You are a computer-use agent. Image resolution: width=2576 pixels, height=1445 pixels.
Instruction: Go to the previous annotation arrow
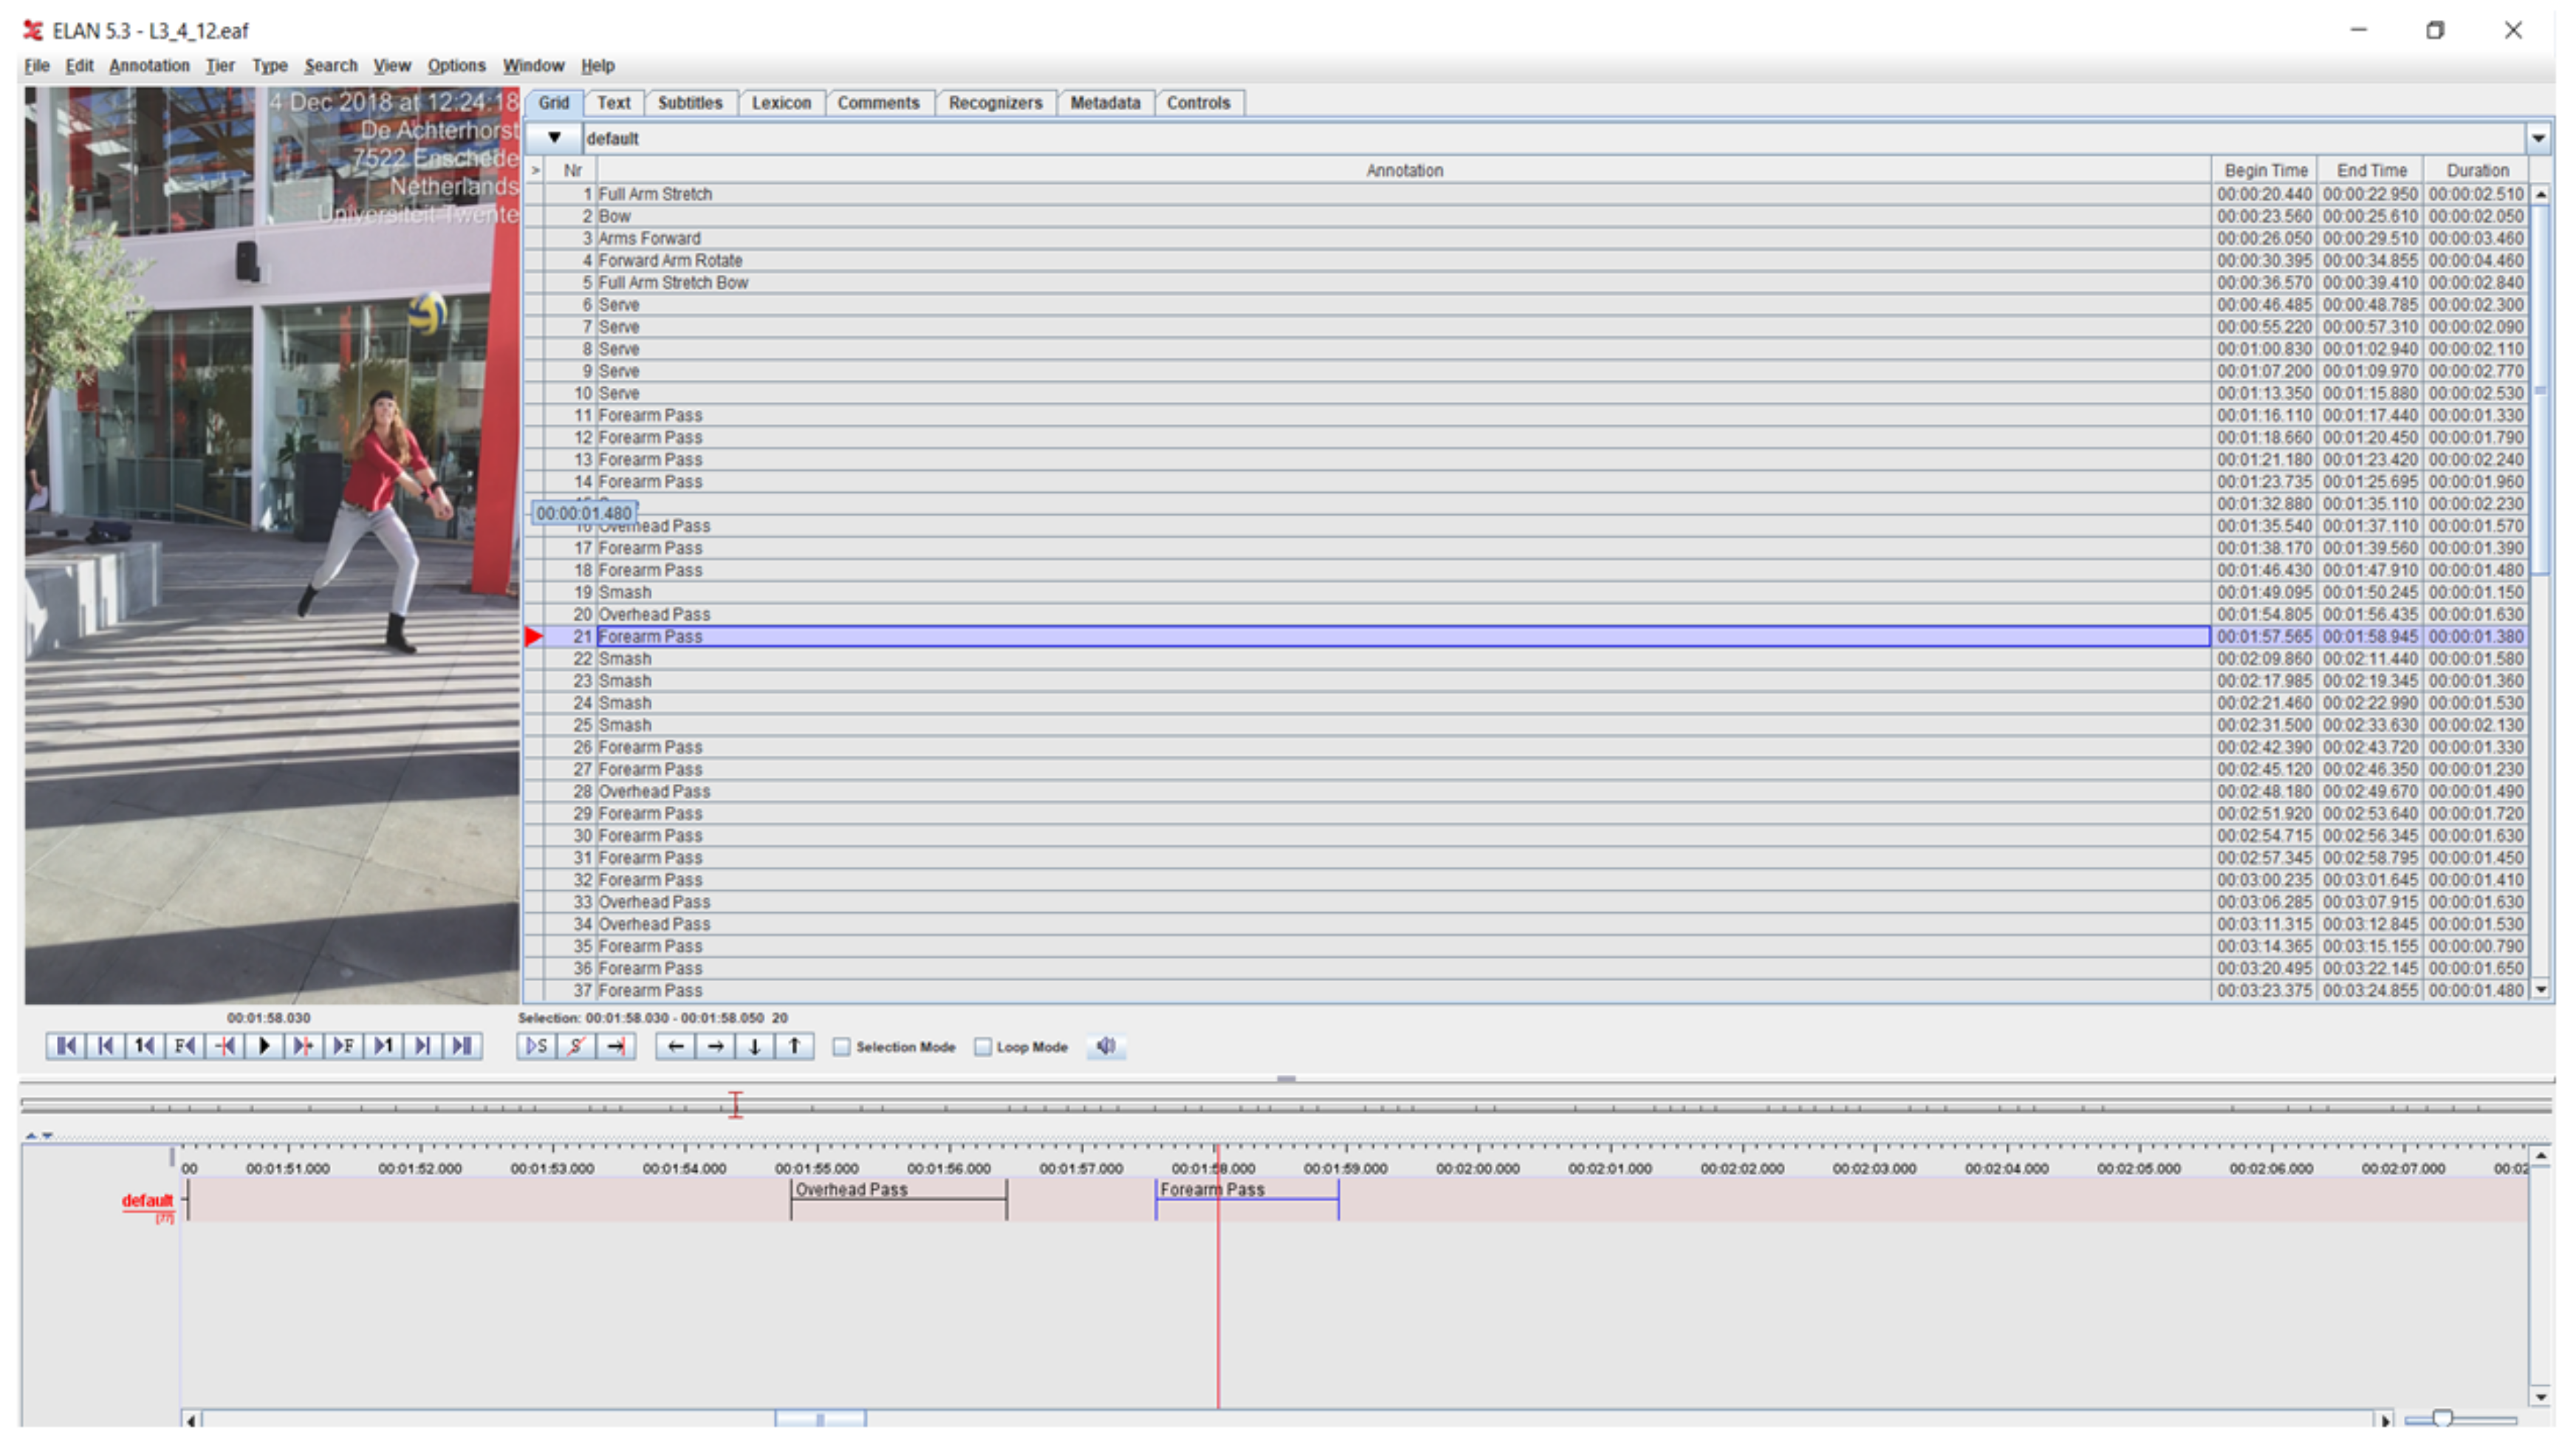pos(676,1046)
